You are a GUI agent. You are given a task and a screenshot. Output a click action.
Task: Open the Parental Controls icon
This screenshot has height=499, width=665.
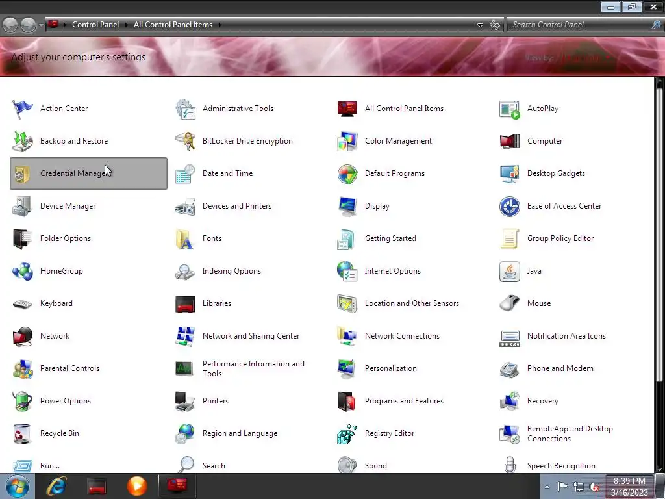point(22,369)
